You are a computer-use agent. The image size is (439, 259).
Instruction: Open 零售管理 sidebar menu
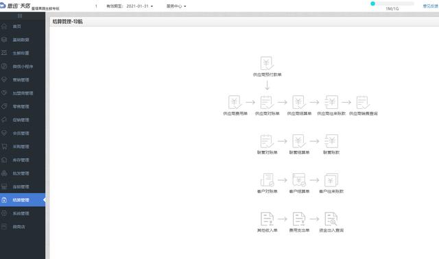coord(23,107)
